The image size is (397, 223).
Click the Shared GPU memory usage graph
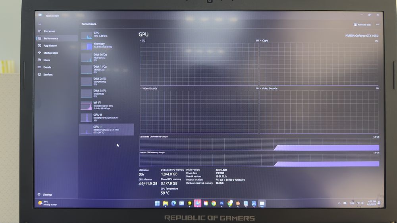tap(259, 160)
